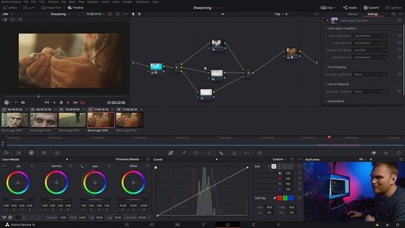Open the Tone Mapping Method dropdown

(x=370, y=75)
